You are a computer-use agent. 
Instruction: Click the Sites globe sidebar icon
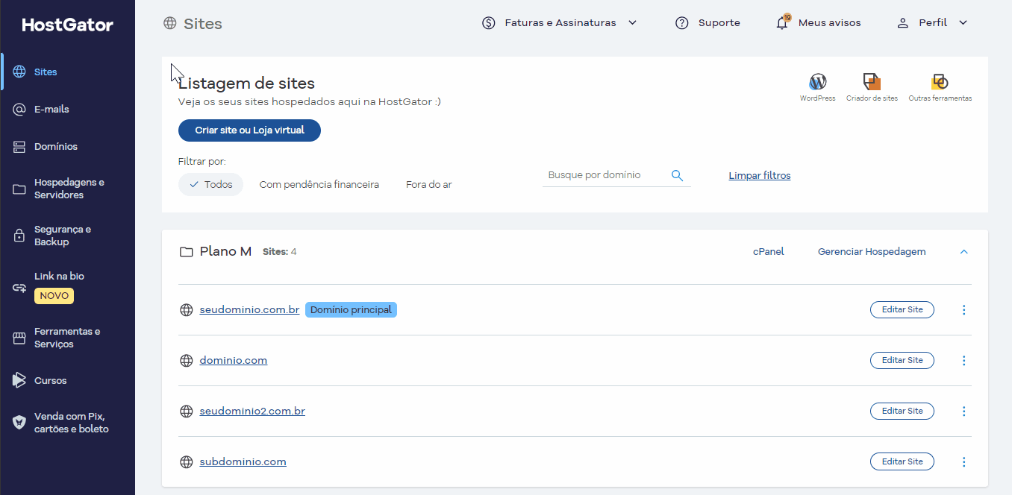point(19,72)
